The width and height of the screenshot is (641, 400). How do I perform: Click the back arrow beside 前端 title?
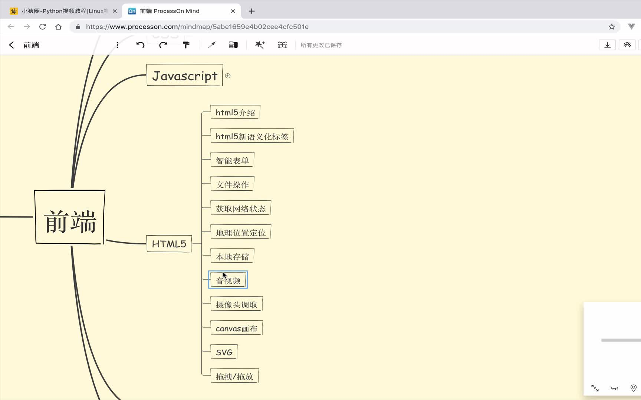(x=11, y=45)
